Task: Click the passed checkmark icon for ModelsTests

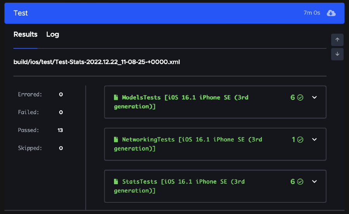Action: pos(300,98)
